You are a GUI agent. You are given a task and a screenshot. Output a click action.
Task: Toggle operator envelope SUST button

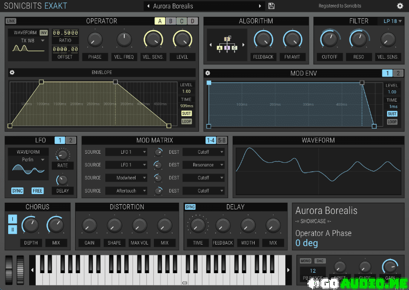tap(187, 114)
